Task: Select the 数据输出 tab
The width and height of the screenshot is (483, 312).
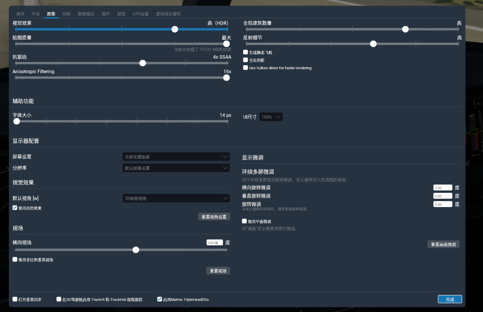Action: pyautogui.click(x=86, y=14)
